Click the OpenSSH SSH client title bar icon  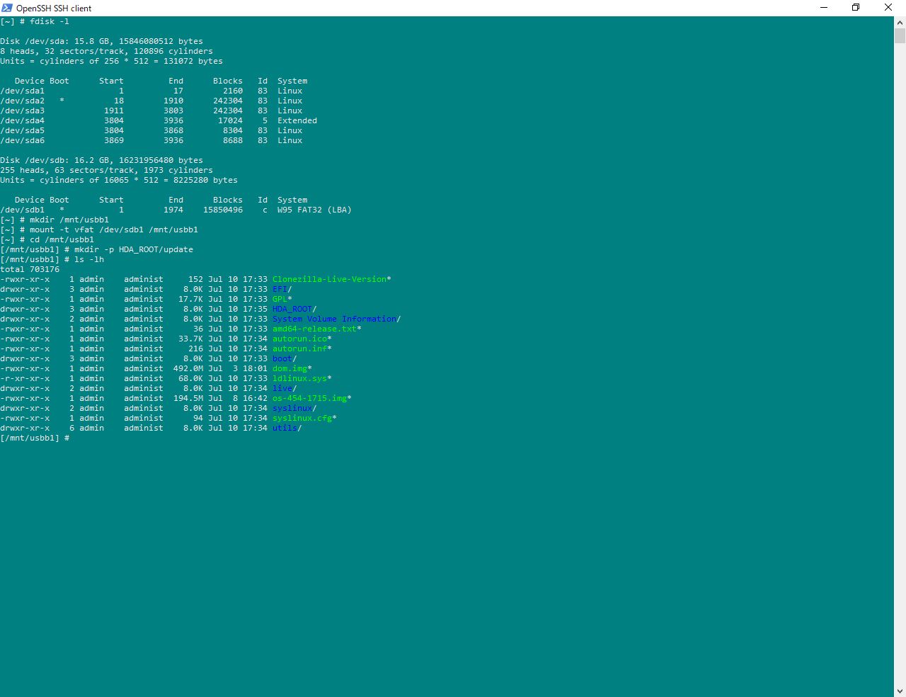click(7, 8)
